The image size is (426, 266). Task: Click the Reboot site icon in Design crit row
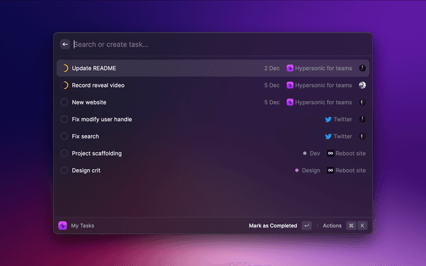point(329,170)
